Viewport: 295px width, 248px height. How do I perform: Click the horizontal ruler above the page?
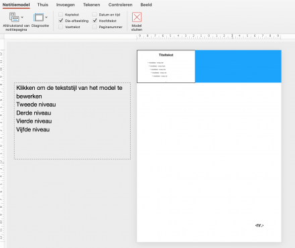pyautogui.click(x=209, y=36)
